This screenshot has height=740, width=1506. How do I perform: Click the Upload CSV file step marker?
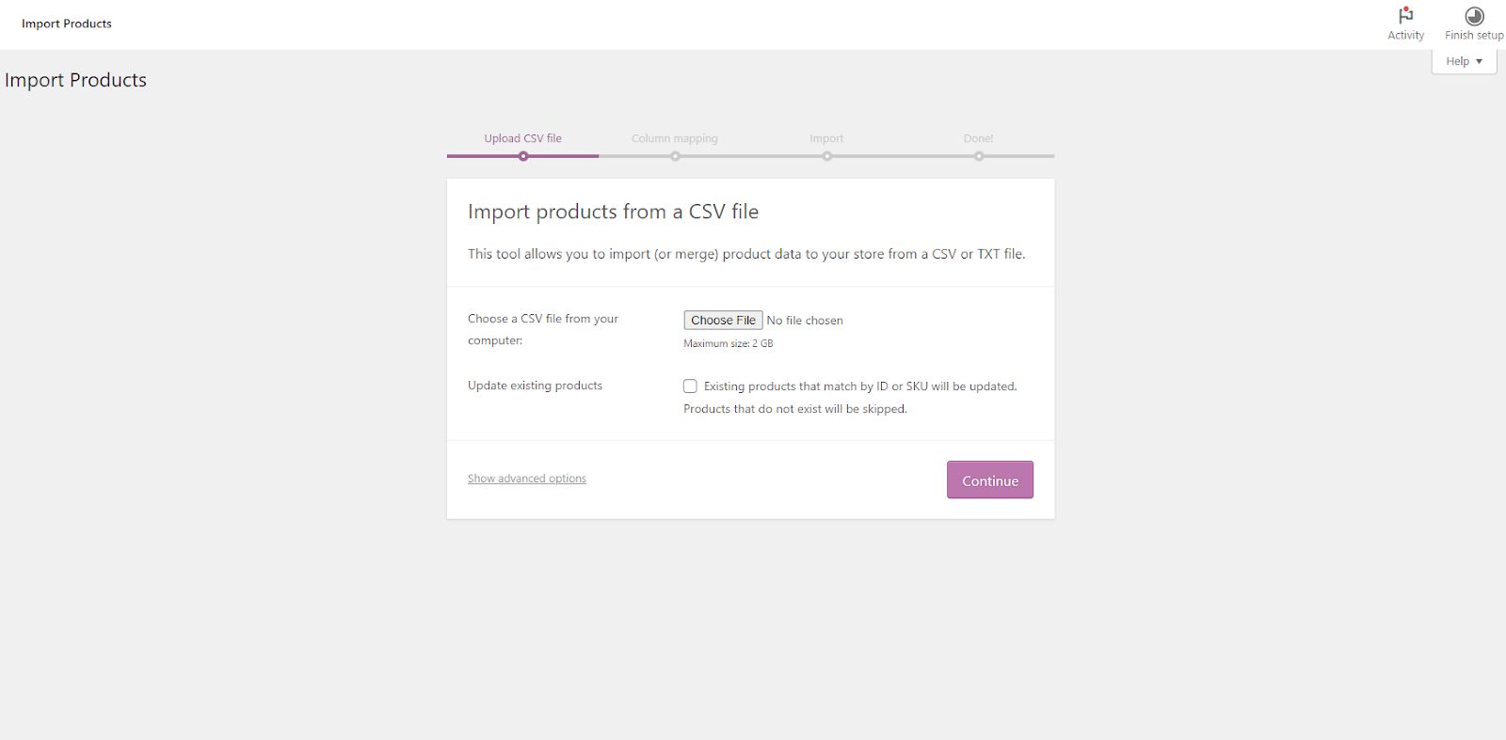point(523,155)
